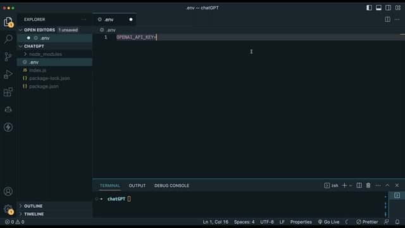Split the terminal pane
This screenshot has width=405, height=228.
pyautogui.click(x=359, y=186)
